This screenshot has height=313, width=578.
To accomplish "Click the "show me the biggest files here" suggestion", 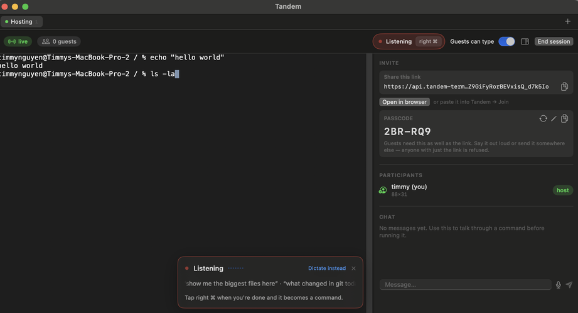I will [x=232, y=284].
